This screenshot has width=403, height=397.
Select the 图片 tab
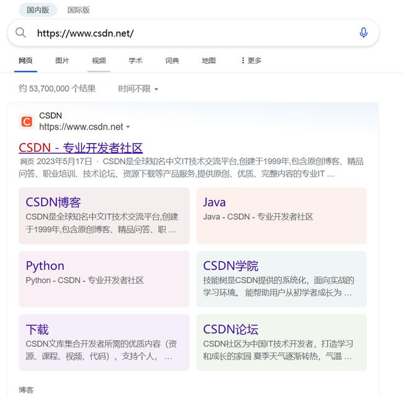pyautogui.click(x=62, y=61)
